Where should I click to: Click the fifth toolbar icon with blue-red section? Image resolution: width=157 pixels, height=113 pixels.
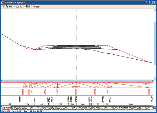coord(17,7)
